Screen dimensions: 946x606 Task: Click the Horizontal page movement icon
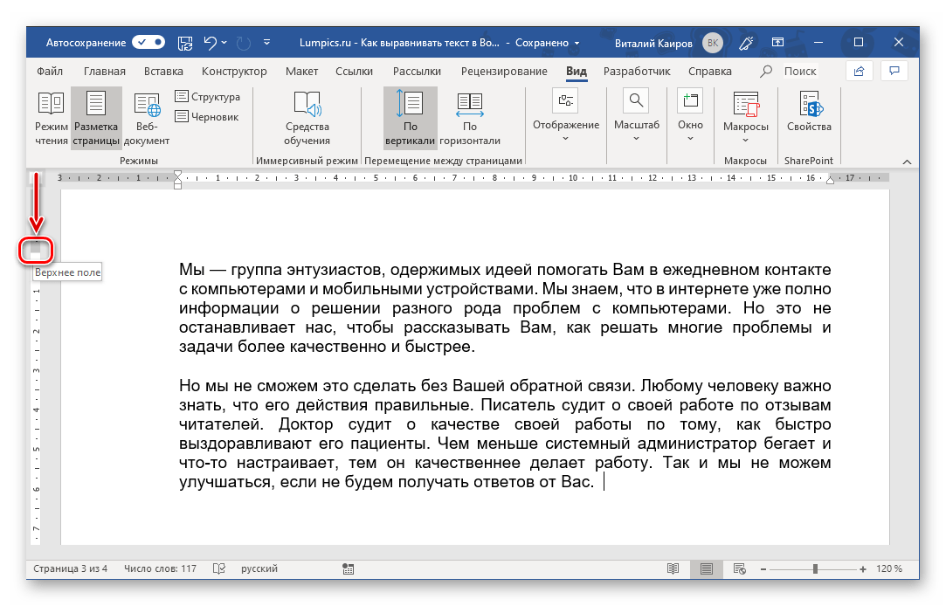[469, 118]
